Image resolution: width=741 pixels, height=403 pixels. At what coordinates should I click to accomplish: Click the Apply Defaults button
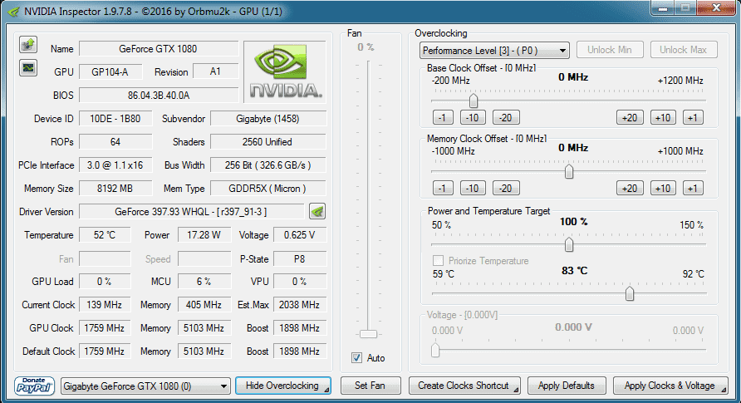(567, 386)
